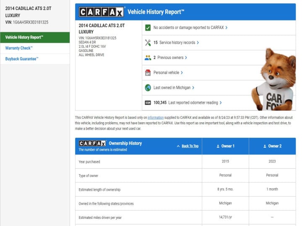Viewport: 302px width, 226px height.
Task: Click the 'Estimated length of ownership' row label
Action: [x=99, y=190]
